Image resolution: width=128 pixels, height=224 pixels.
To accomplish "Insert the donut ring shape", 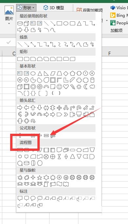I will (x=33, y=87).
